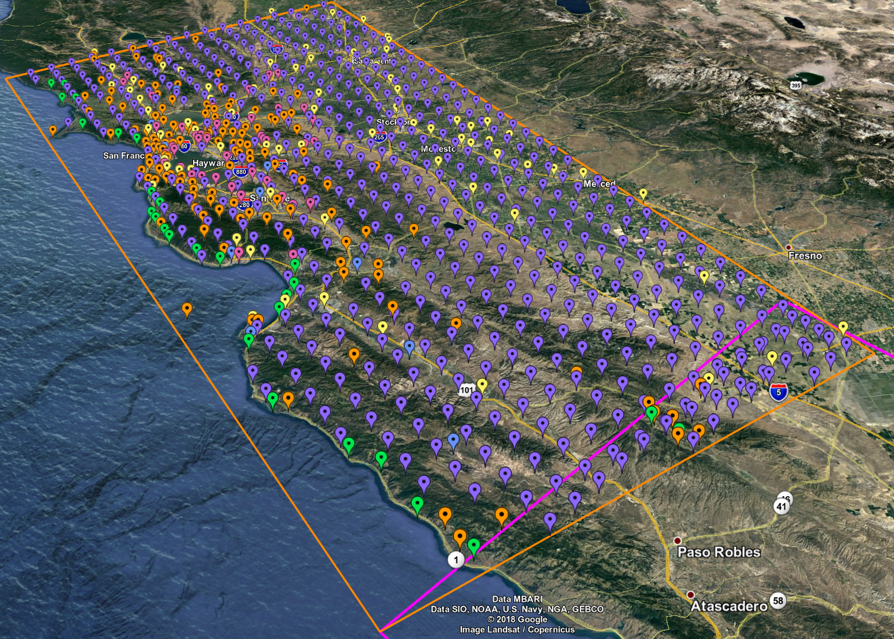Click the 2018 Google copyright text
Image resolution: width=894 pixels, height=639 pixels.
coord(517,619)
